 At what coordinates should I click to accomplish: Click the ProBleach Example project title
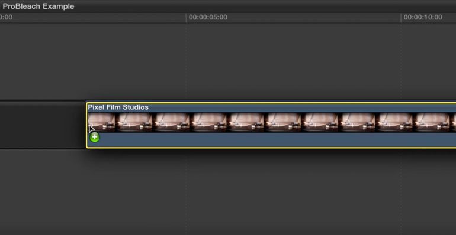pyautogui.click(x=38, y=6)
